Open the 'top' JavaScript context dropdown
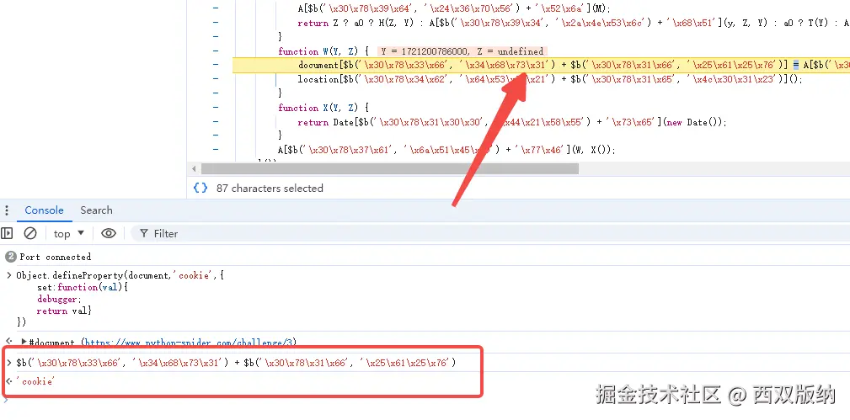 [69, 234]
